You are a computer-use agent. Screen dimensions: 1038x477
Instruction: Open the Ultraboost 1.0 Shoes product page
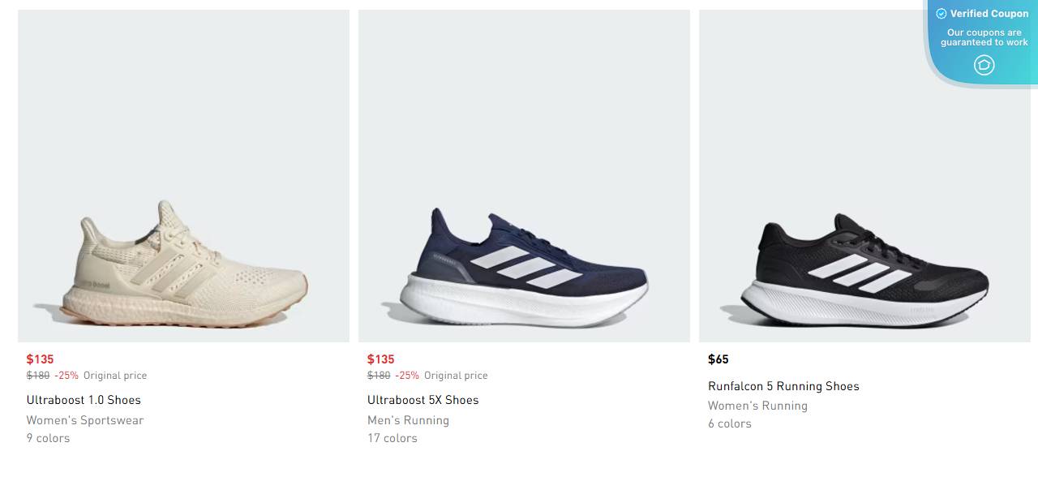pos(83,399)
